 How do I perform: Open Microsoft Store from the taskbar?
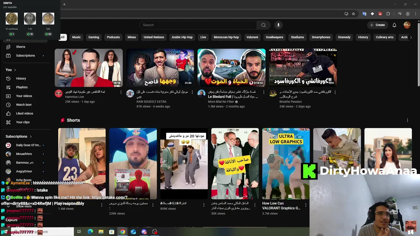(x=112, y=232)
